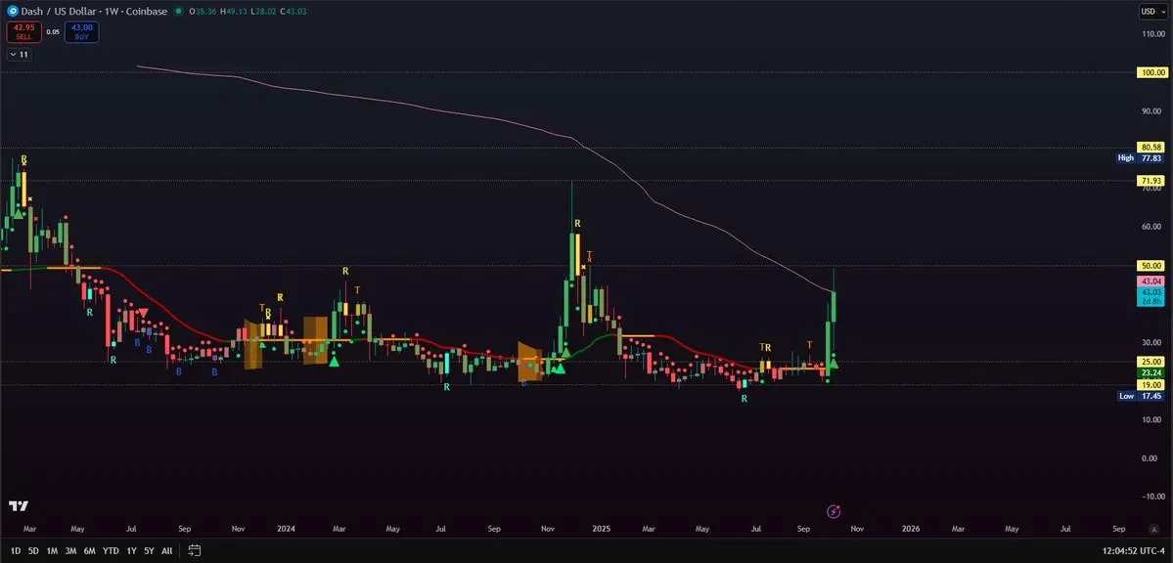Click the Dash coin logo icon
1173x563 pixels.
pyautogui.click(x=12, y=11)
